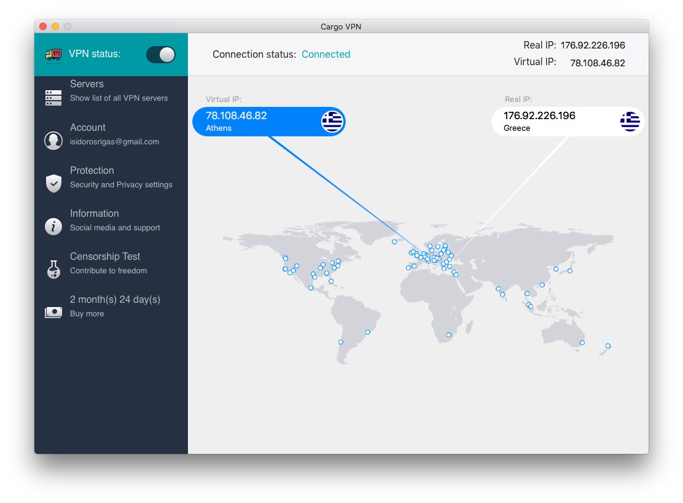The image size is (683, 503).
Task: Open the Servers list icon
Action: coord(53,98)
